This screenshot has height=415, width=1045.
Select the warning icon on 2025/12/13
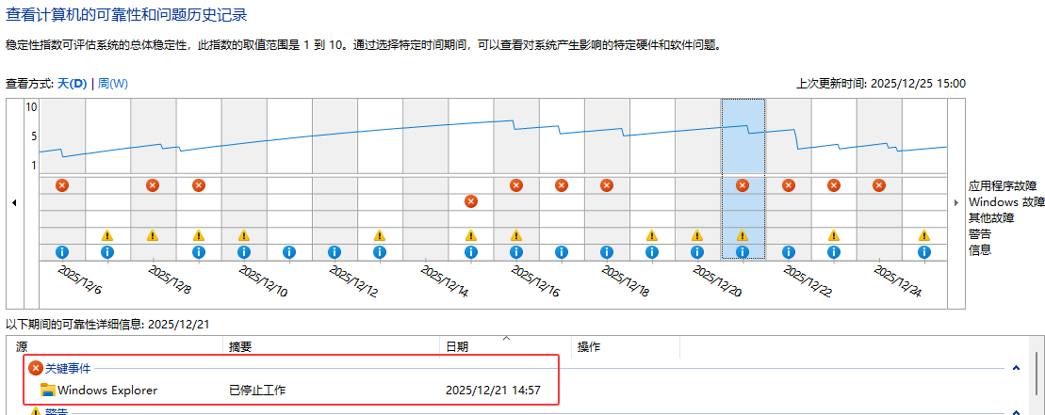(x=380, y=235)
